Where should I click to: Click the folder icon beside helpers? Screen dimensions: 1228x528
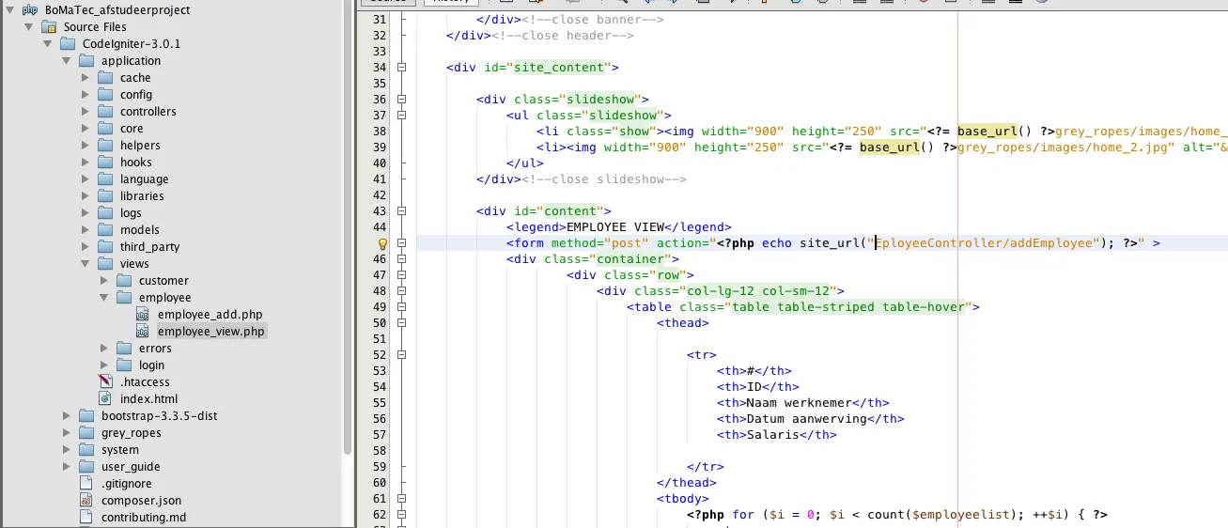tap(105, 146)
